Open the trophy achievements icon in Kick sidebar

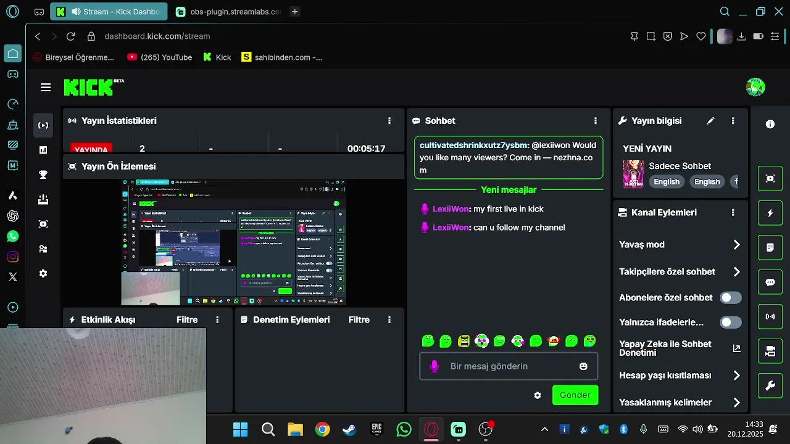[x=43, y=175]
